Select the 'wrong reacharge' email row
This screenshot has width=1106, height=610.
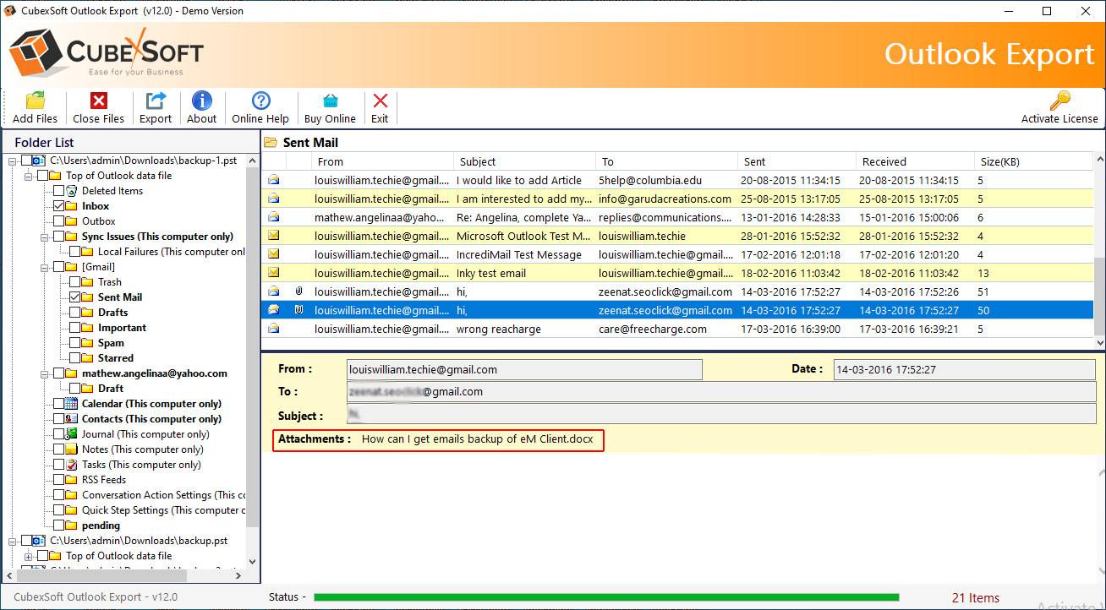pos(676,329)
